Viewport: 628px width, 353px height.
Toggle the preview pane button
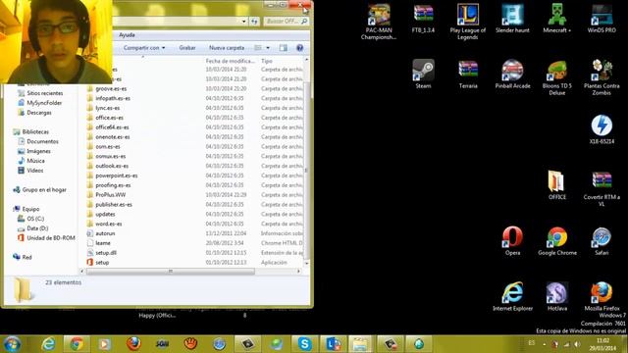pyautogui.click(x=284, y=48)
